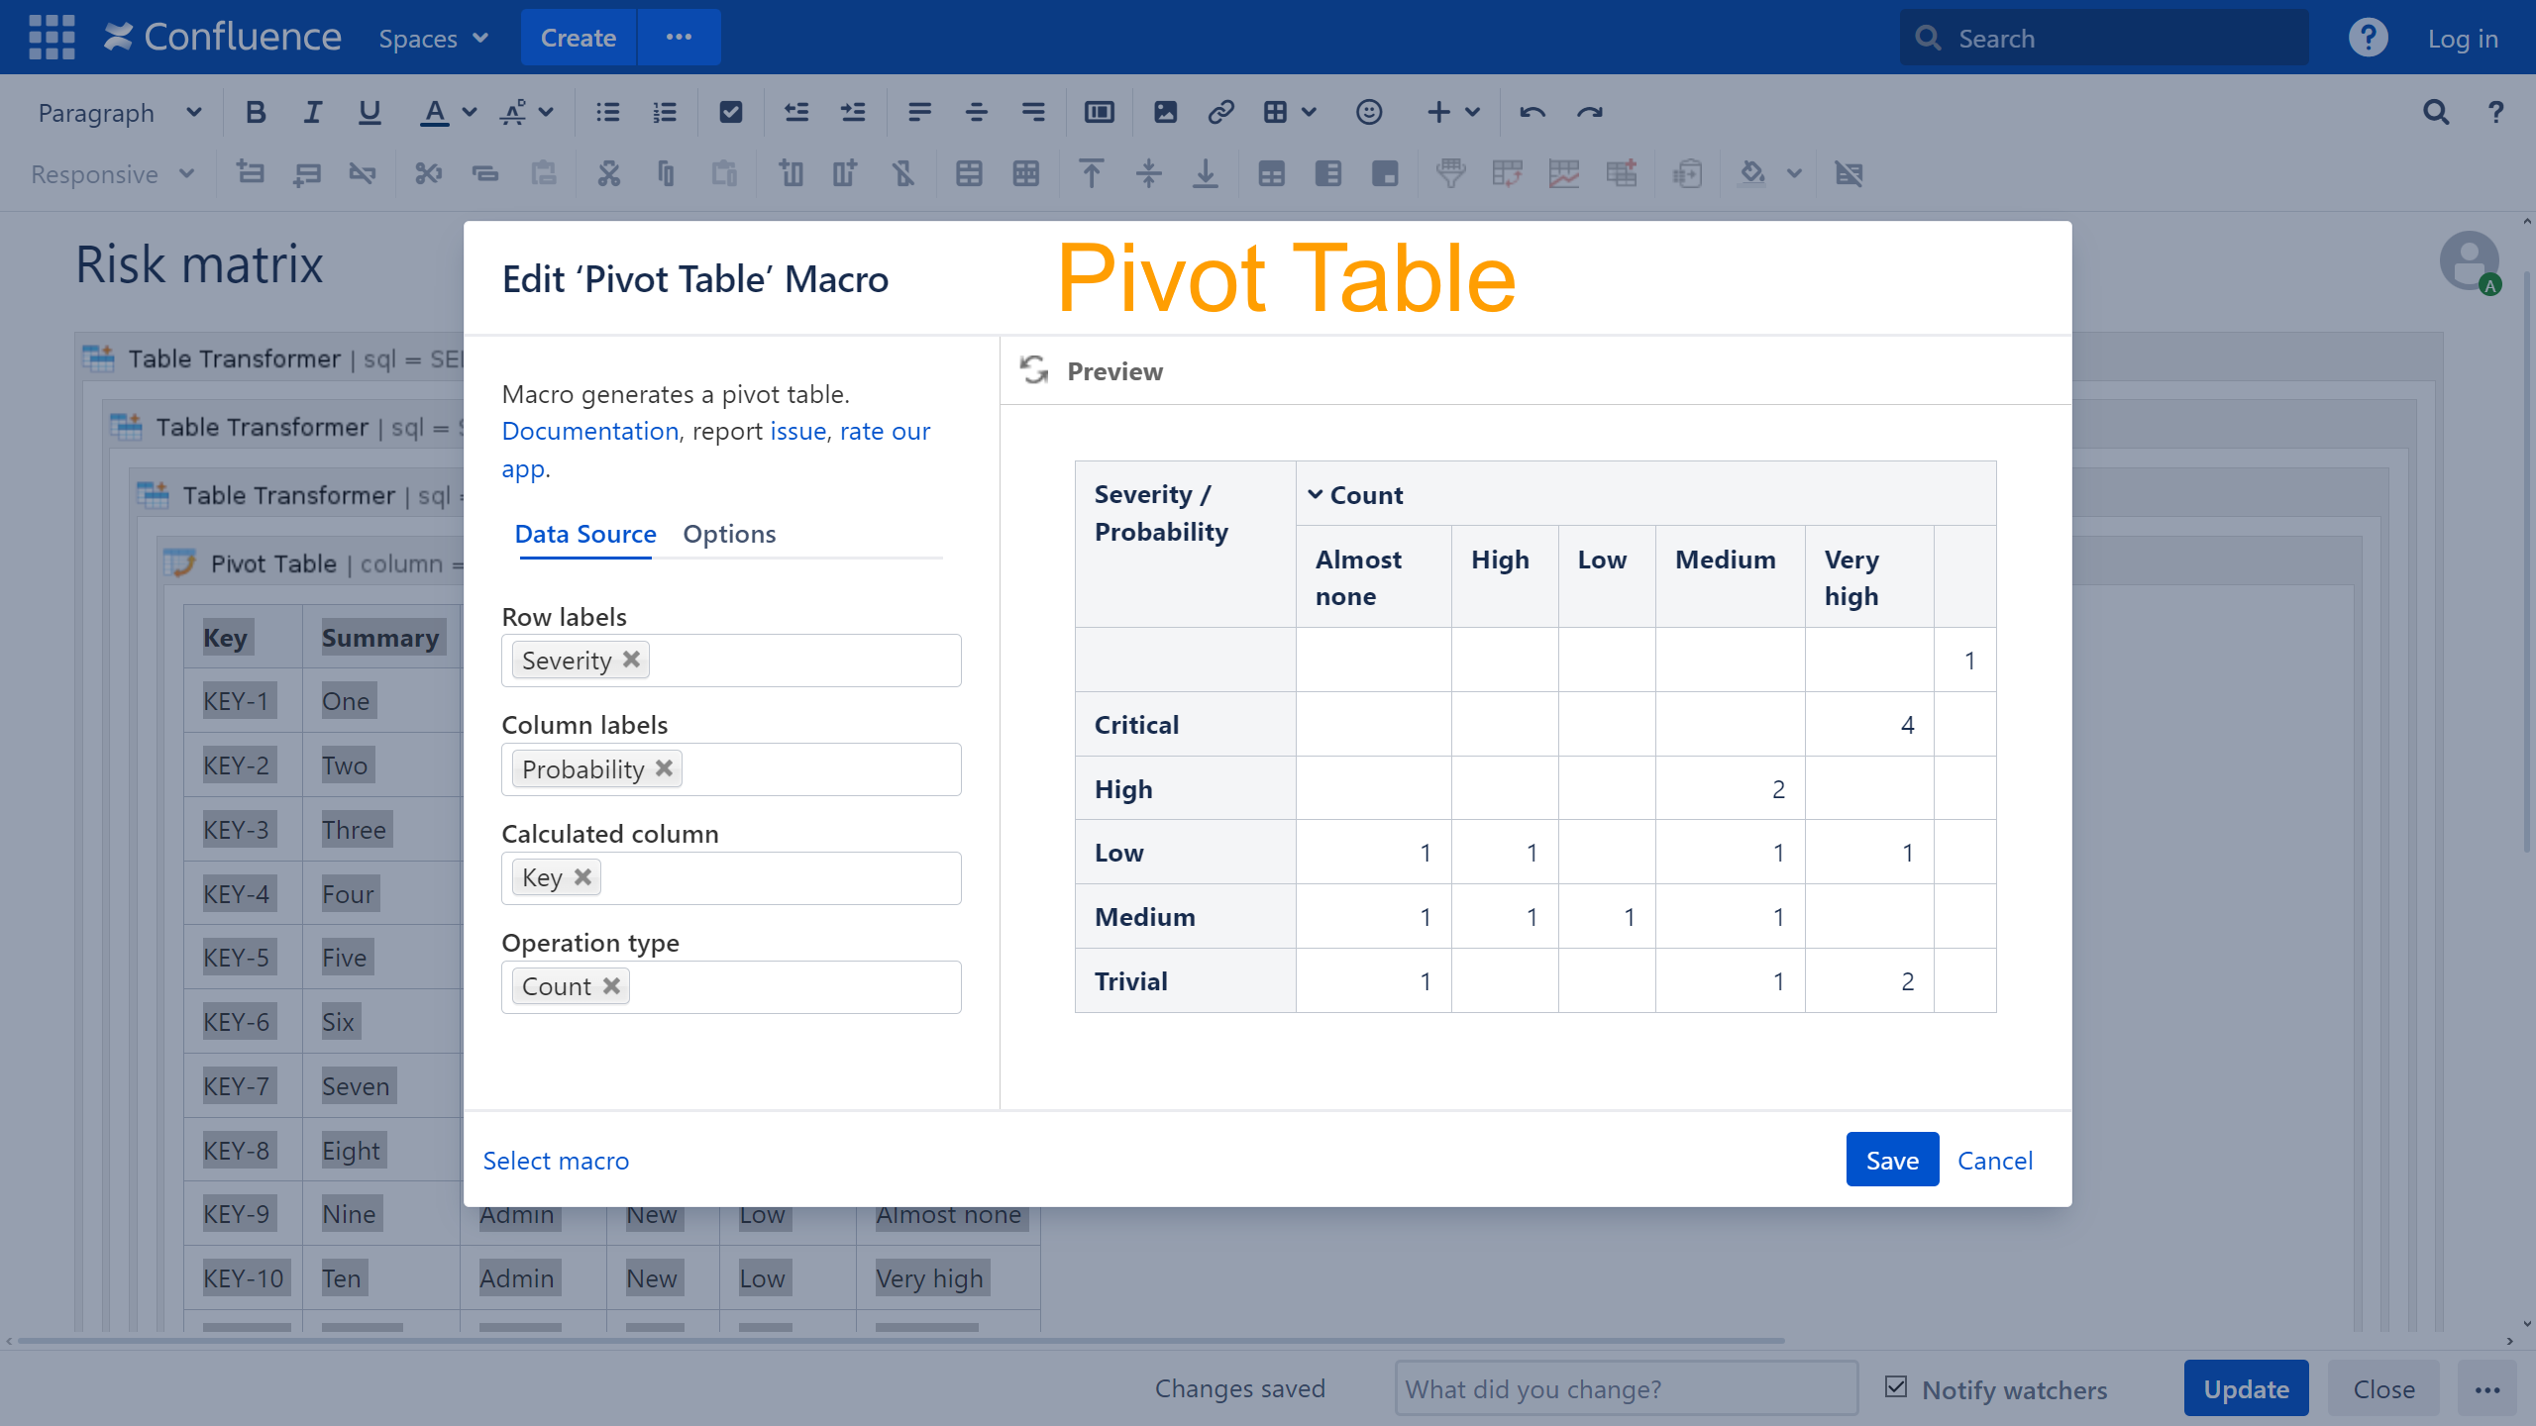Click the help question mark icon
The height and width of the screenshot is (1426, 2536).
[x=2368, y=38]
